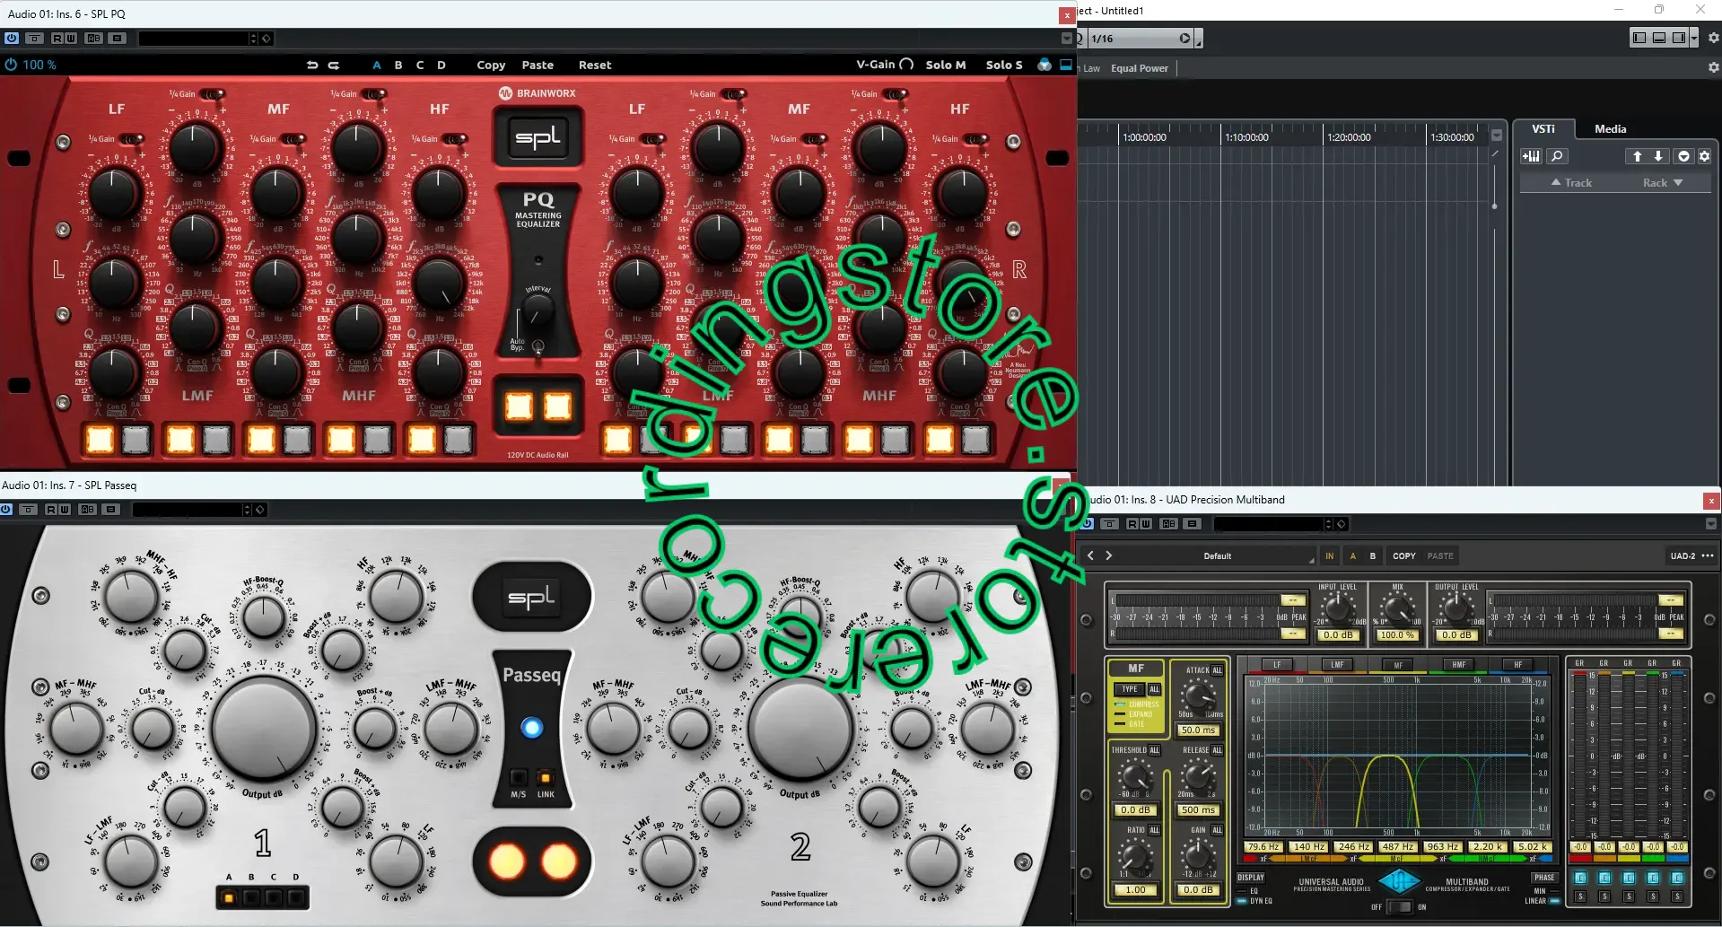Open preset name field in SPL PQ header
Screen dimensions: 1722x927
click(x=193, y=39)
